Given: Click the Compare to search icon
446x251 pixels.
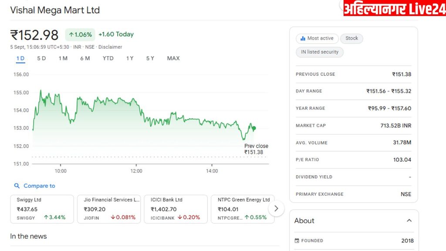Looking at the screenshot, I should [x=17, y=186].
